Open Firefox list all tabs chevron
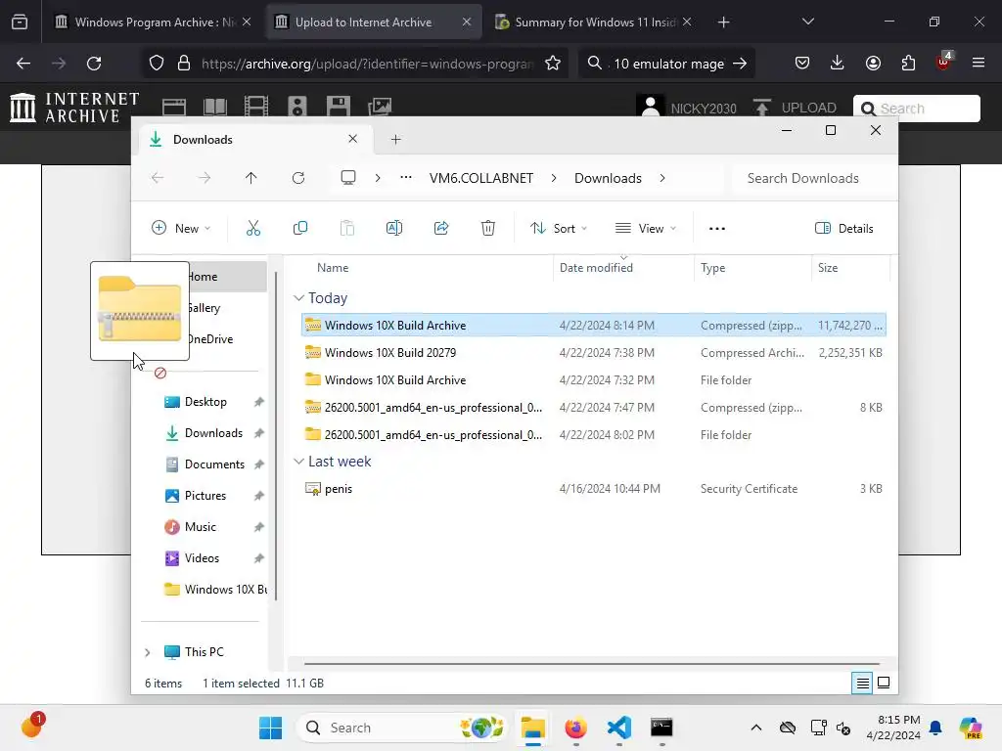 point(808,22)
